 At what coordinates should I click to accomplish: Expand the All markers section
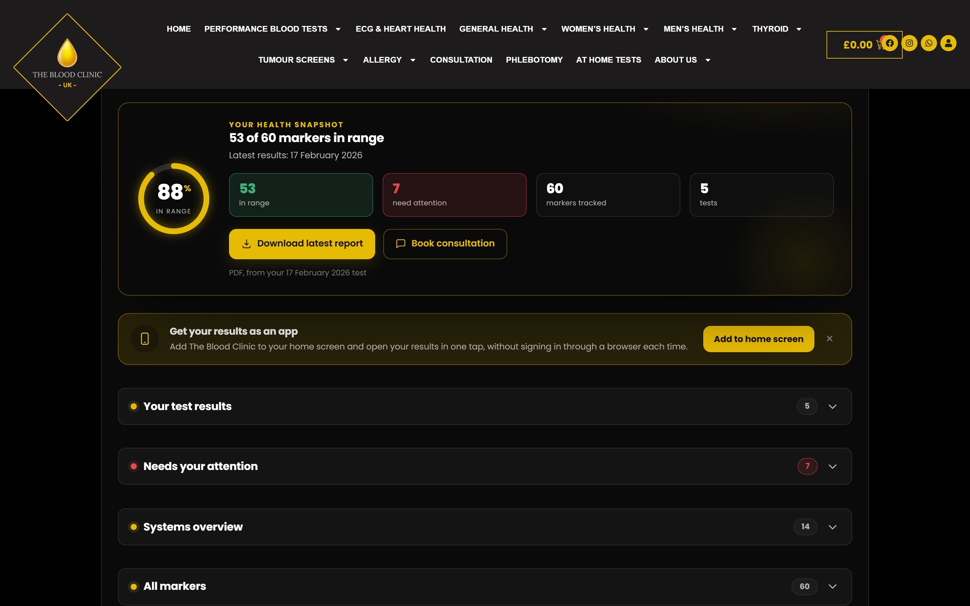pyautogui.click(x=485, y=586)
